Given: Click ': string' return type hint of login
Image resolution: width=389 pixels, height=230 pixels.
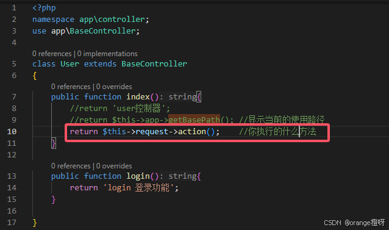Looking at the screenshot, I should point(178,176).
